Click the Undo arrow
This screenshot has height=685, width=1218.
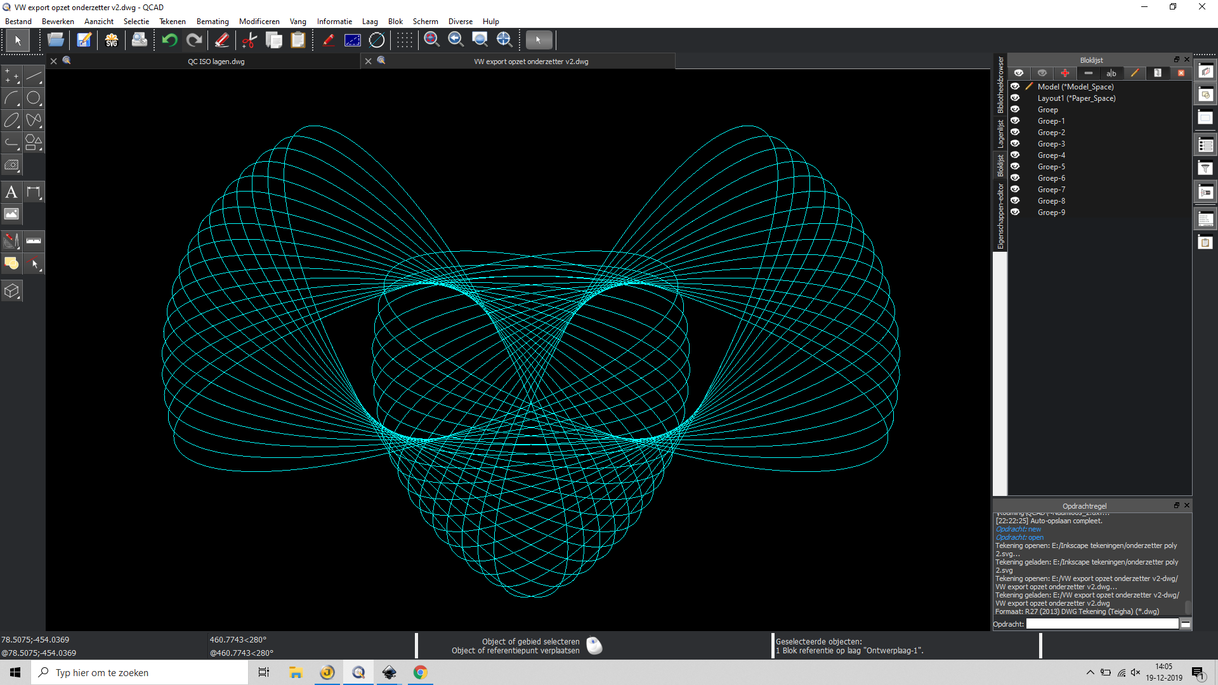169,40
